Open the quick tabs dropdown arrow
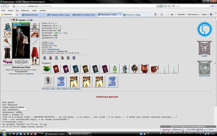The width and height of the screenshot is (217, 136). 20,15
